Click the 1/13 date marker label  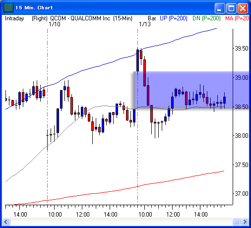click(145, 24)
